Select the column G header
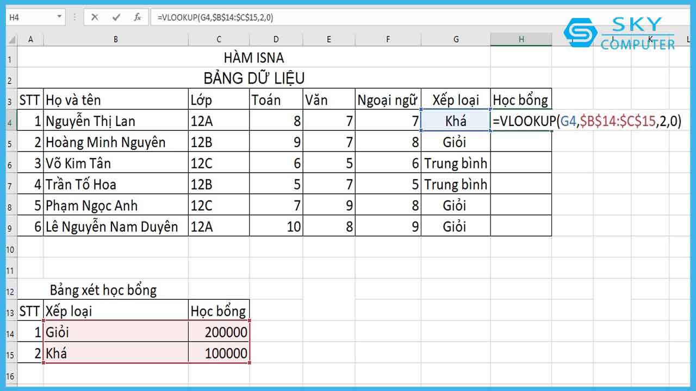The width and height of the screenshot is (696, 391). pyautogui.click(x=456, y=39)
